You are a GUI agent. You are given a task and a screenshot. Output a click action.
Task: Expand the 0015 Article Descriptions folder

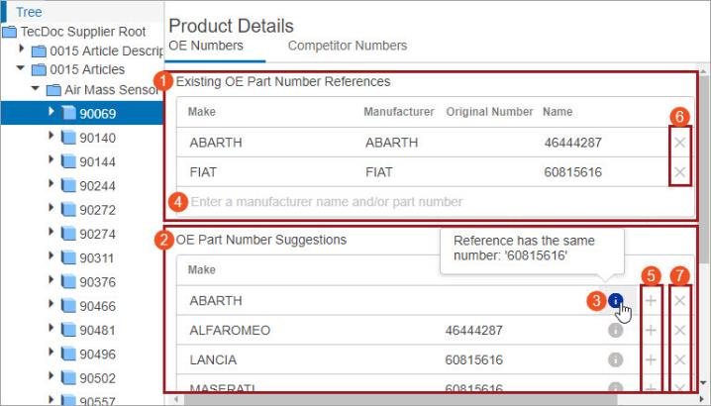click(21, 49)
